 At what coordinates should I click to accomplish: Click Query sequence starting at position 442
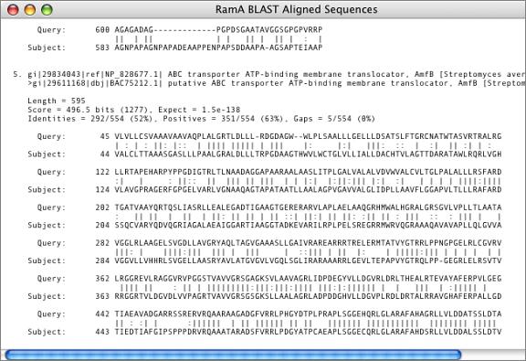click(x=308, y=314)
